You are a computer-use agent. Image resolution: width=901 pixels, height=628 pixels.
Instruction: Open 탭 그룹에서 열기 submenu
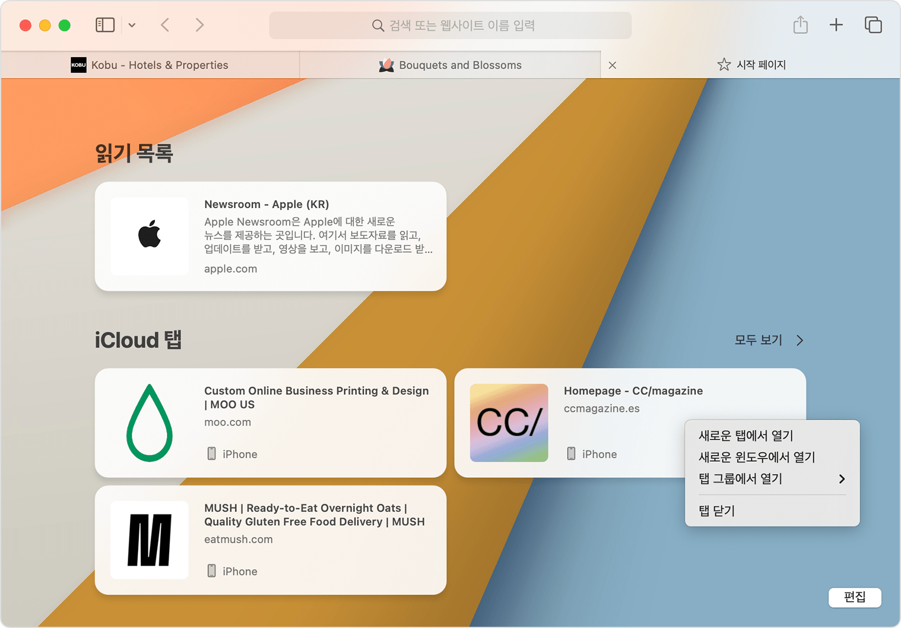[772, 479]
